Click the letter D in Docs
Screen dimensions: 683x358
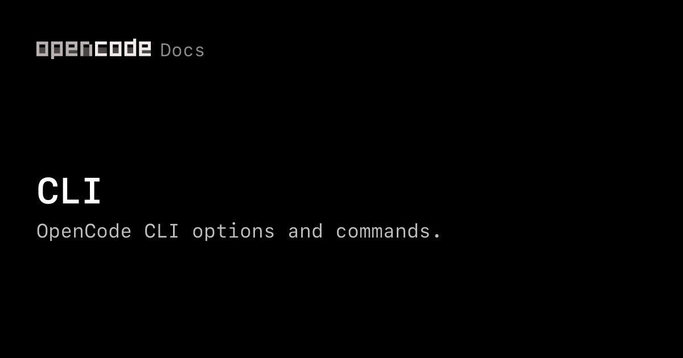pos(166,51)
